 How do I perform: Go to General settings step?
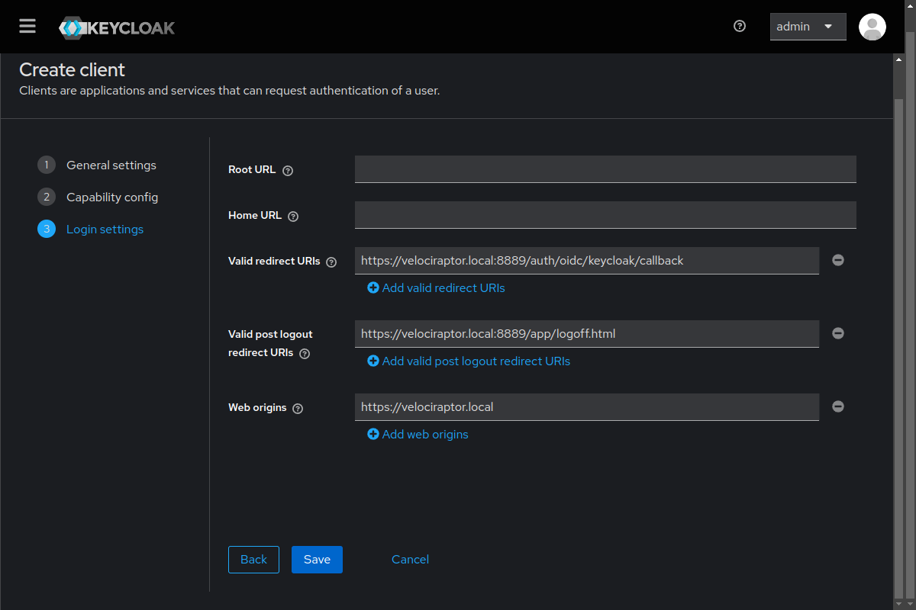click(x=111, y=165)
